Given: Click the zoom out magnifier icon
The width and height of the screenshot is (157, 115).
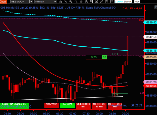Looking at the screenshot, I should [76, 2].
